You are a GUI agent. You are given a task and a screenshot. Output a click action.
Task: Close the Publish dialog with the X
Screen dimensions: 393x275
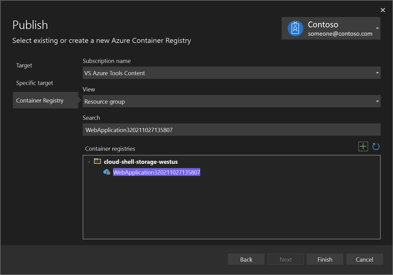pos(383,10)
